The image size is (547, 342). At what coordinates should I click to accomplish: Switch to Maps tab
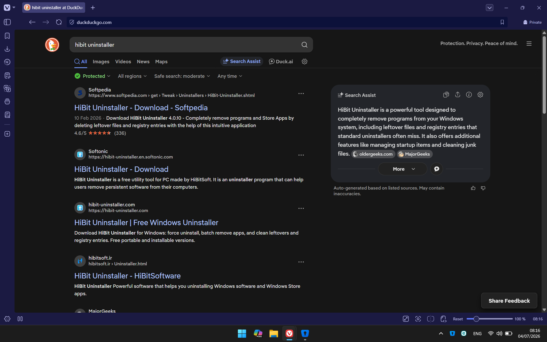click(161, 62)
